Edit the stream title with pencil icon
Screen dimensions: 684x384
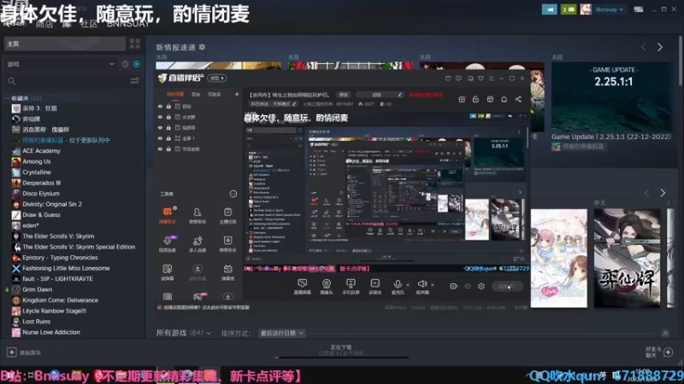(x=399, y=95)
